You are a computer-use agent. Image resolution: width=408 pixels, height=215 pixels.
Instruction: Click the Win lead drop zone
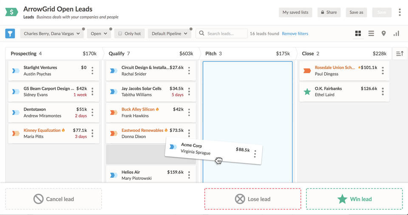354,199
